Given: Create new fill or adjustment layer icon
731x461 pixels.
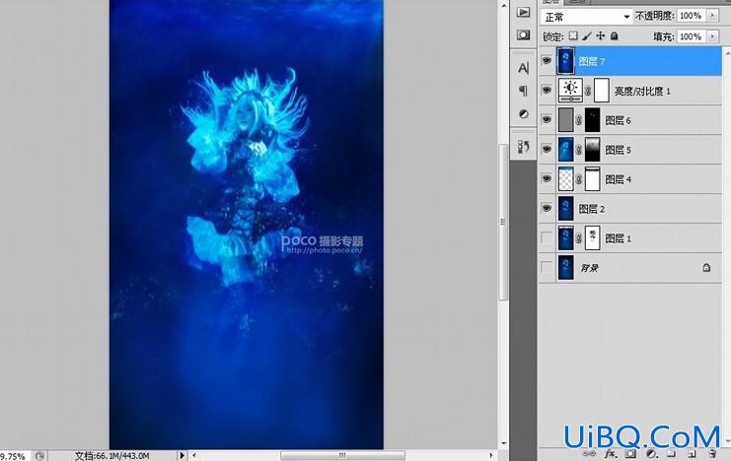Looking at the screenshot, I should [651, 453].
